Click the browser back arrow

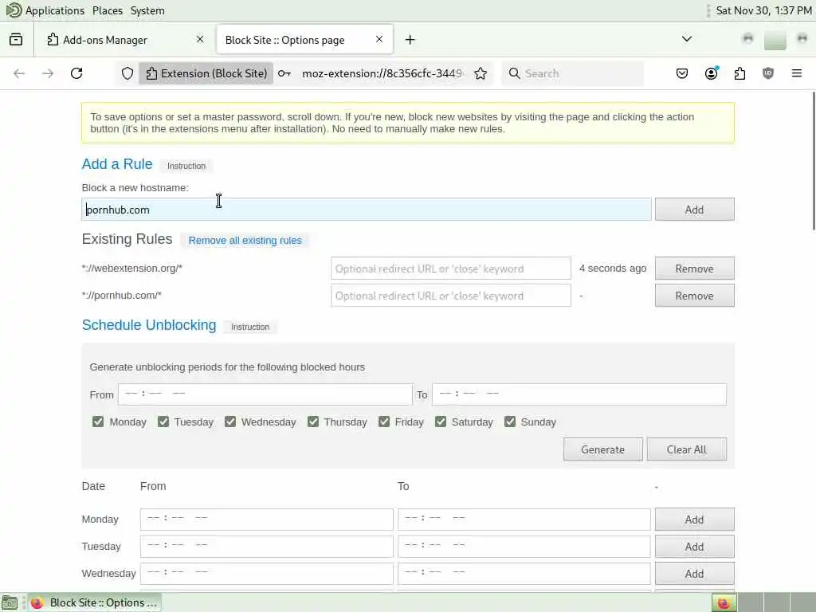pyautogui.click(x=19, y=73)
